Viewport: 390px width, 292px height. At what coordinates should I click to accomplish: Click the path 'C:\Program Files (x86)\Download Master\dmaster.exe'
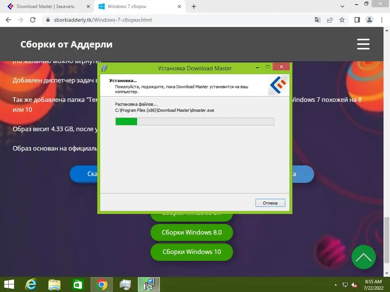tap(165, 110)
